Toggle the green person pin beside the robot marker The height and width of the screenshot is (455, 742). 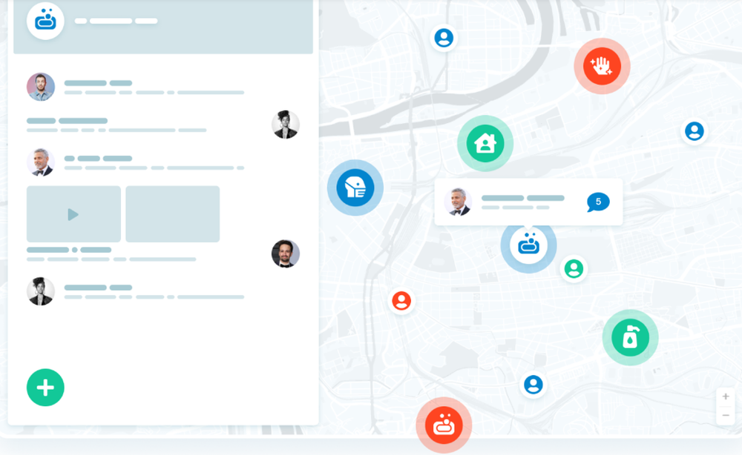pyautogui.click(x=574, y=269)
